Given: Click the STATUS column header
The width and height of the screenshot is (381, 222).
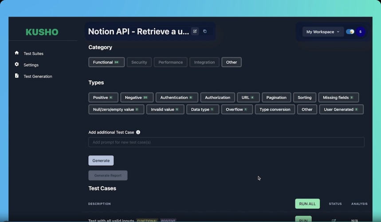Looking at the screenshot, I should (x=335, y=204).
